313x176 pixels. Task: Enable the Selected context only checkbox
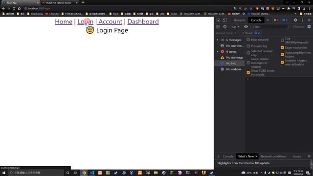(x=248, y=53)
